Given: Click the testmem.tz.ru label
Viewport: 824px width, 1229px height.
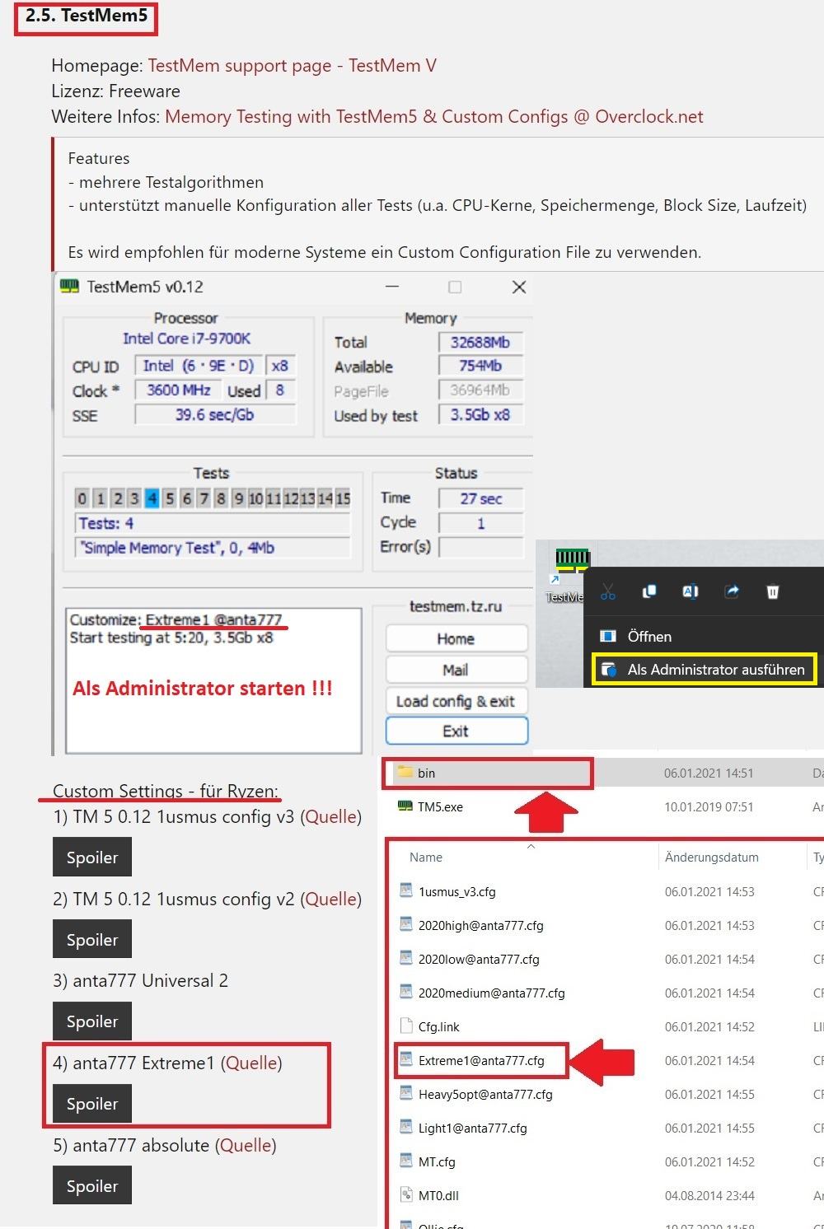Looking at the screenshot, I should tap(456, 606).
